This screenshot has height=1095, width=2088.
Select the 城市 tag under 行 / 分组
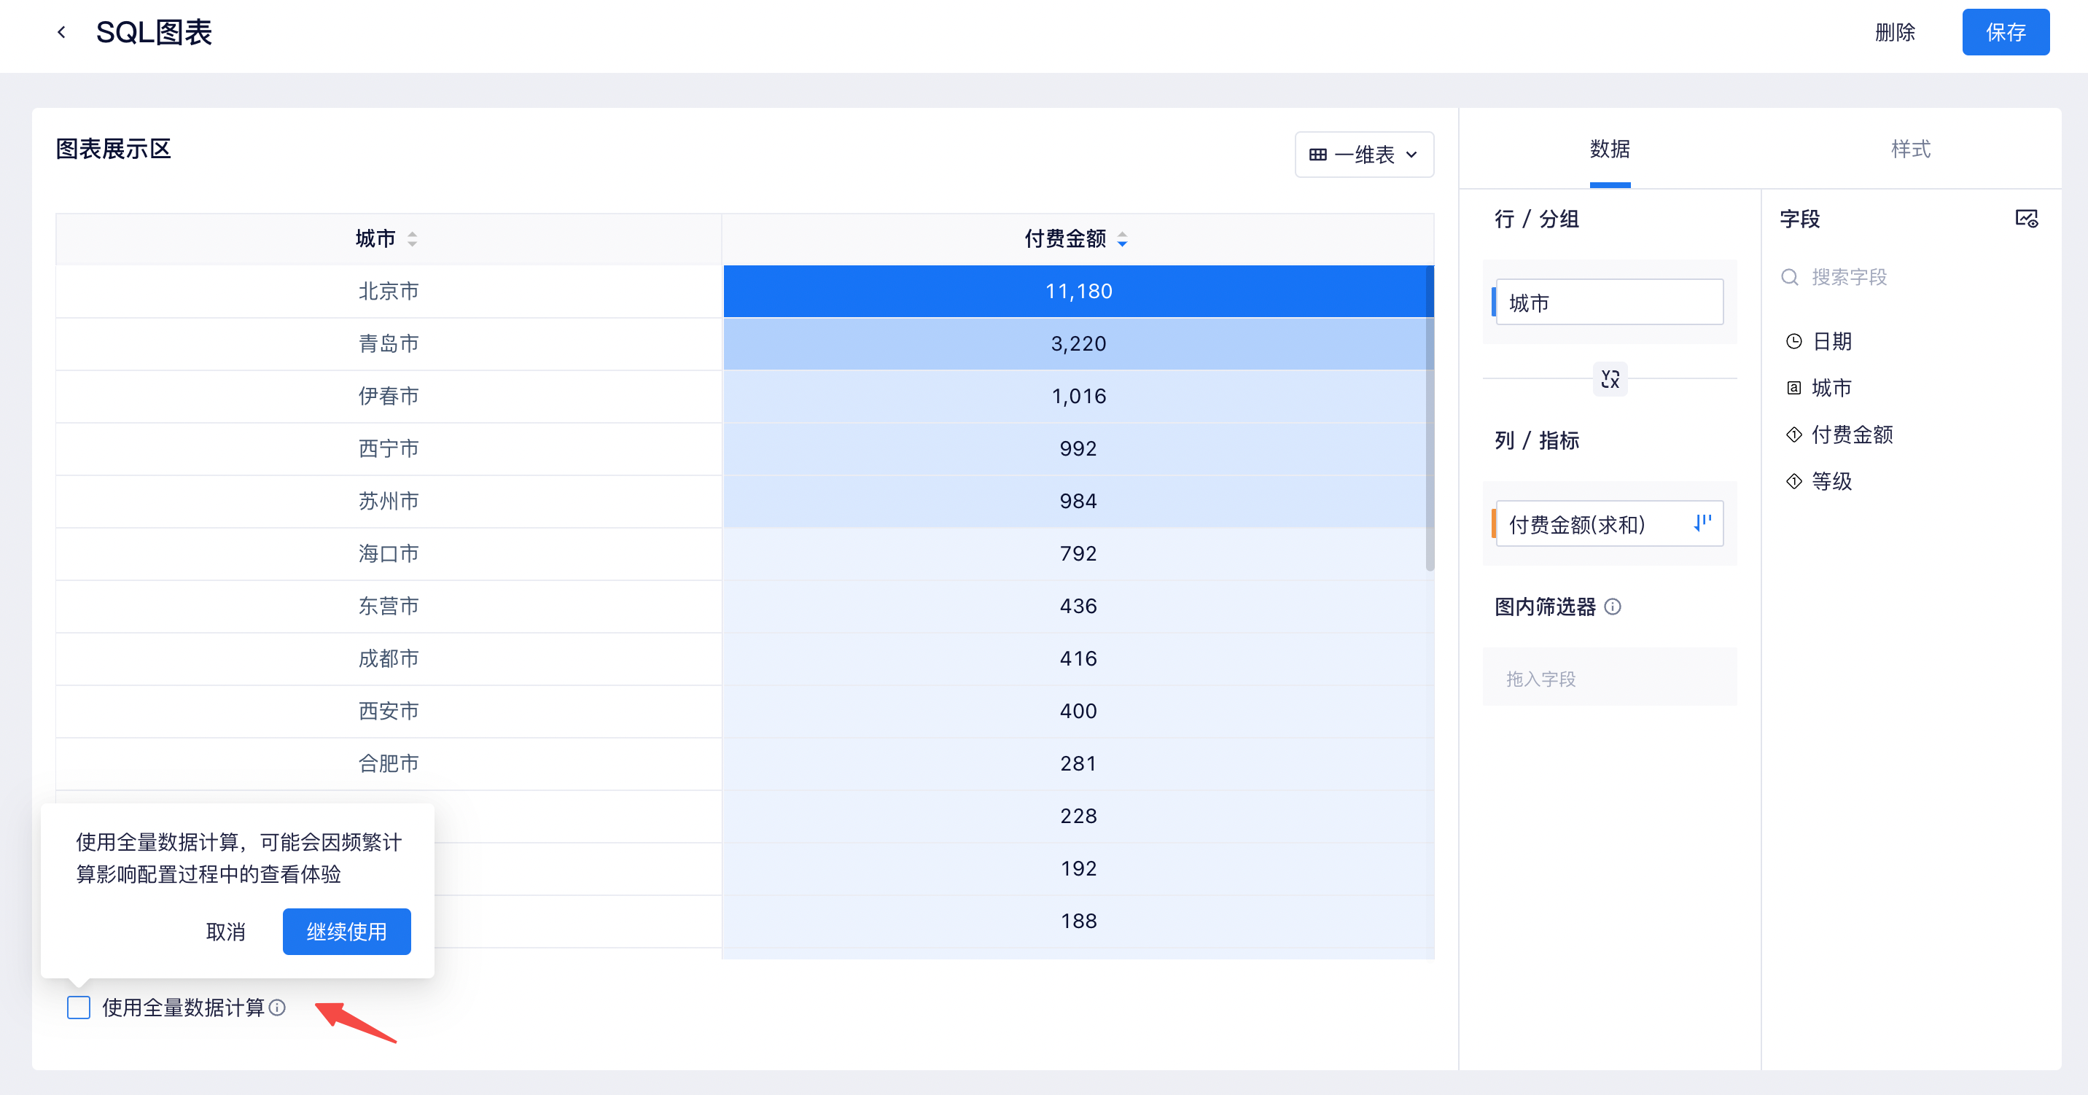click(1608, 303)
